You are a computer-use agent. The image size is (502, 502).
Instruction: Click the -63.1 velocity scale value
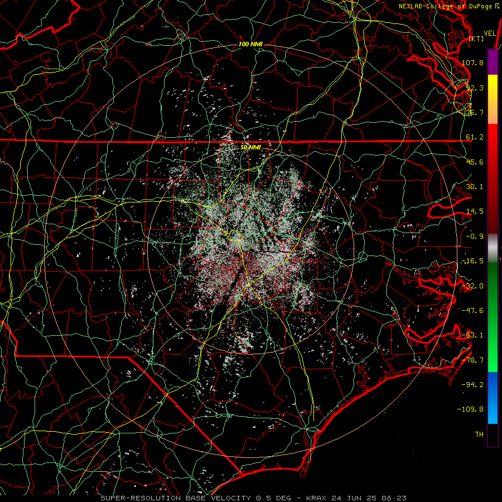tap(472, 335)
